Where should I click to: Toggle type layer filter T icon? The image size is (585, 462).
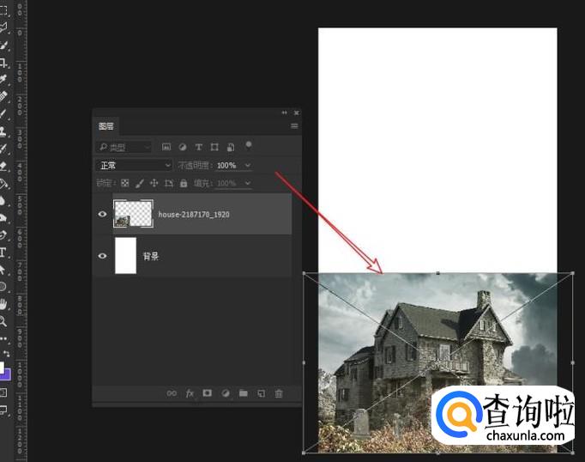[x=198, y=147]
